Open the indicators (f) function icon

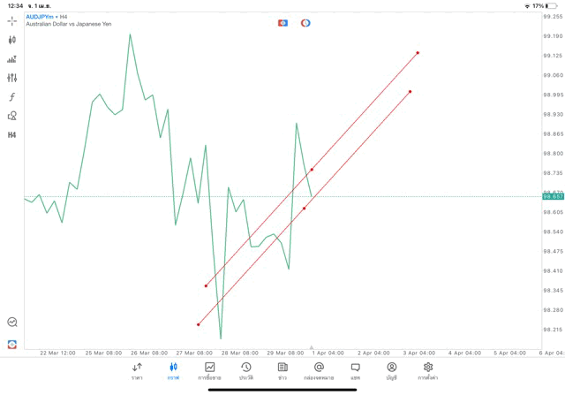tap(12, 97)
